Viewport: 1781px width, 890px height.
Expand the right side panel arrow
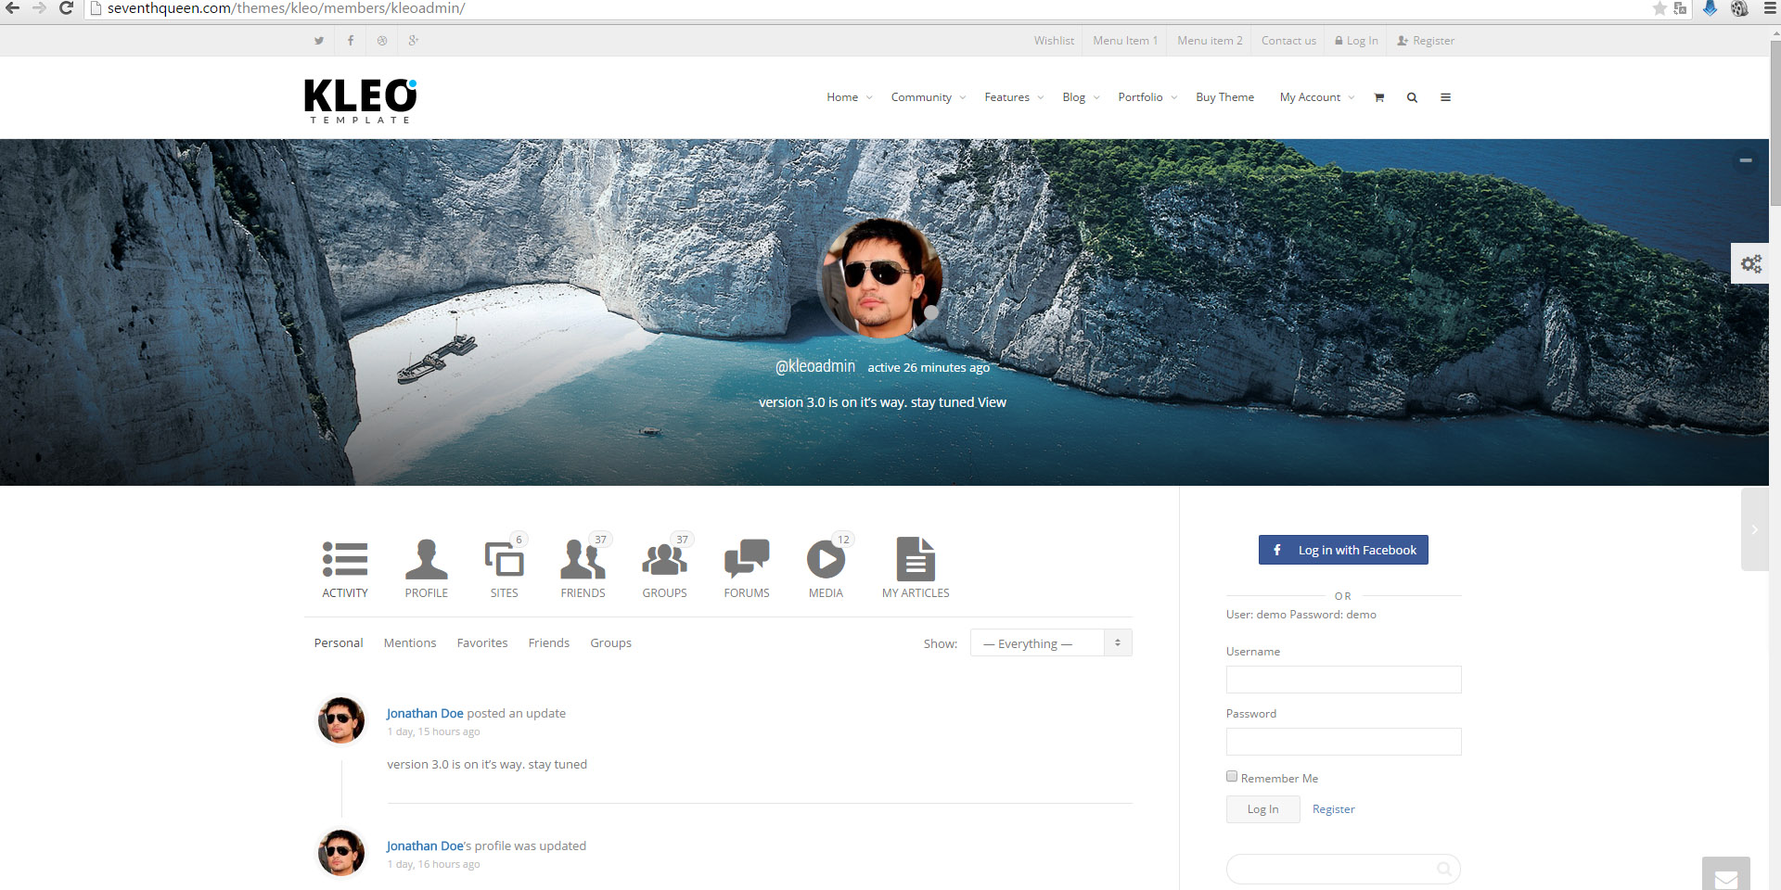[1754, 529]
